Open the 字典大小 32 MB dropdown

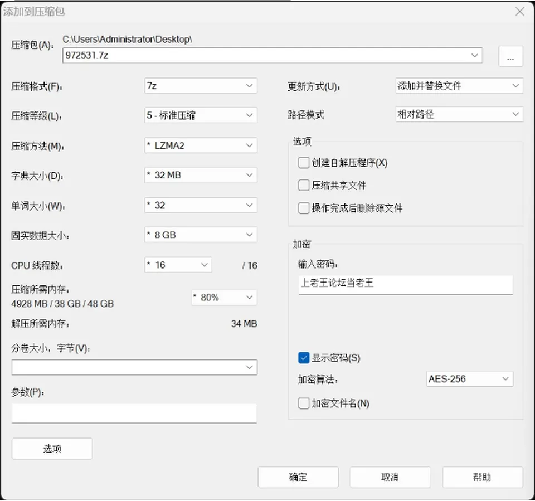point(201,175)
